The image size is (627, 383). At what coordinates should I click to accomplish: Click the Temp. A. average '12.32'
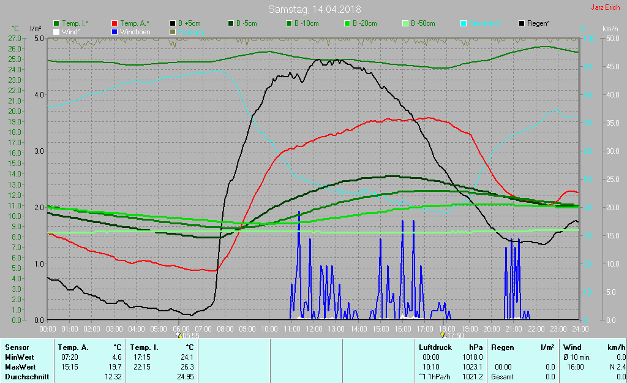click(113, 377)
